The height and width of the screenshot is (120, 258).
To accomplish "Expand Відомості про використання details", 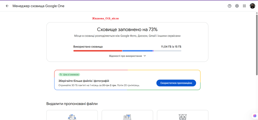I will pyautogui.click(x=127, y=56).
